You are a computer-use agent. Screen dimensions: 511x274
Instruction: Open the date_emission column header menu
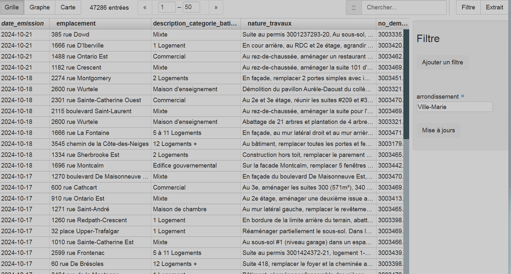pos(23,24)
